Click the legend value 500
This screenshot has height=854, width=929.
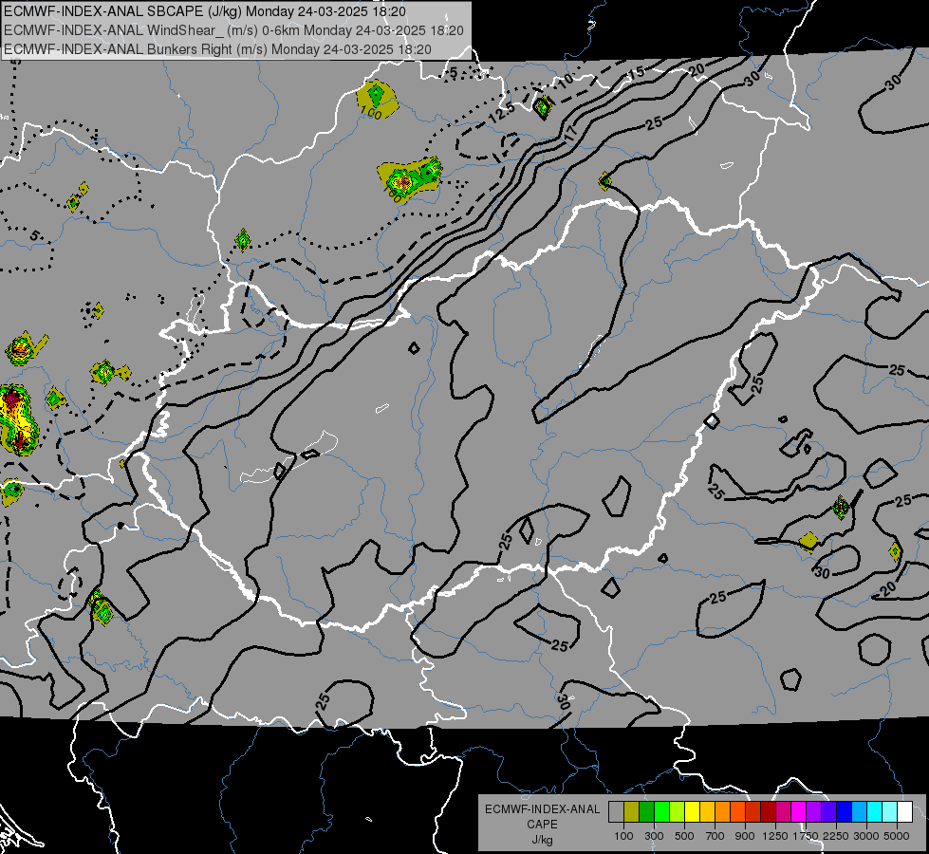[x=684, y=836]
